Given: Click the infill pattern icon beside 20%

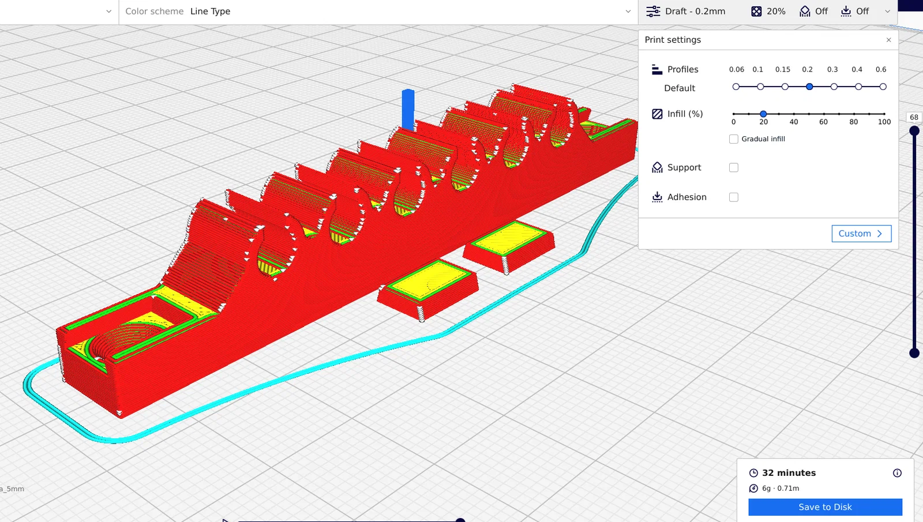Looking at the screenshot, I should [x=756, y=12].
